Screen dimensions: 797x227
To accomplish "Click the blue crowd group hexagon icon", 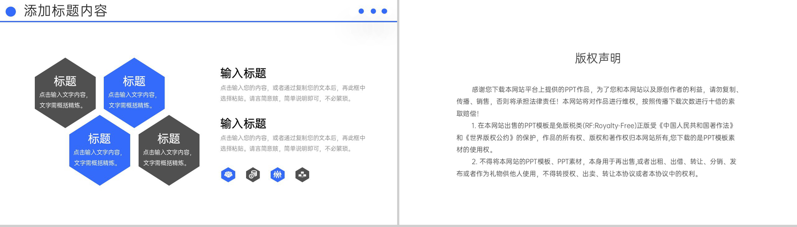I will tap(228, 175).
